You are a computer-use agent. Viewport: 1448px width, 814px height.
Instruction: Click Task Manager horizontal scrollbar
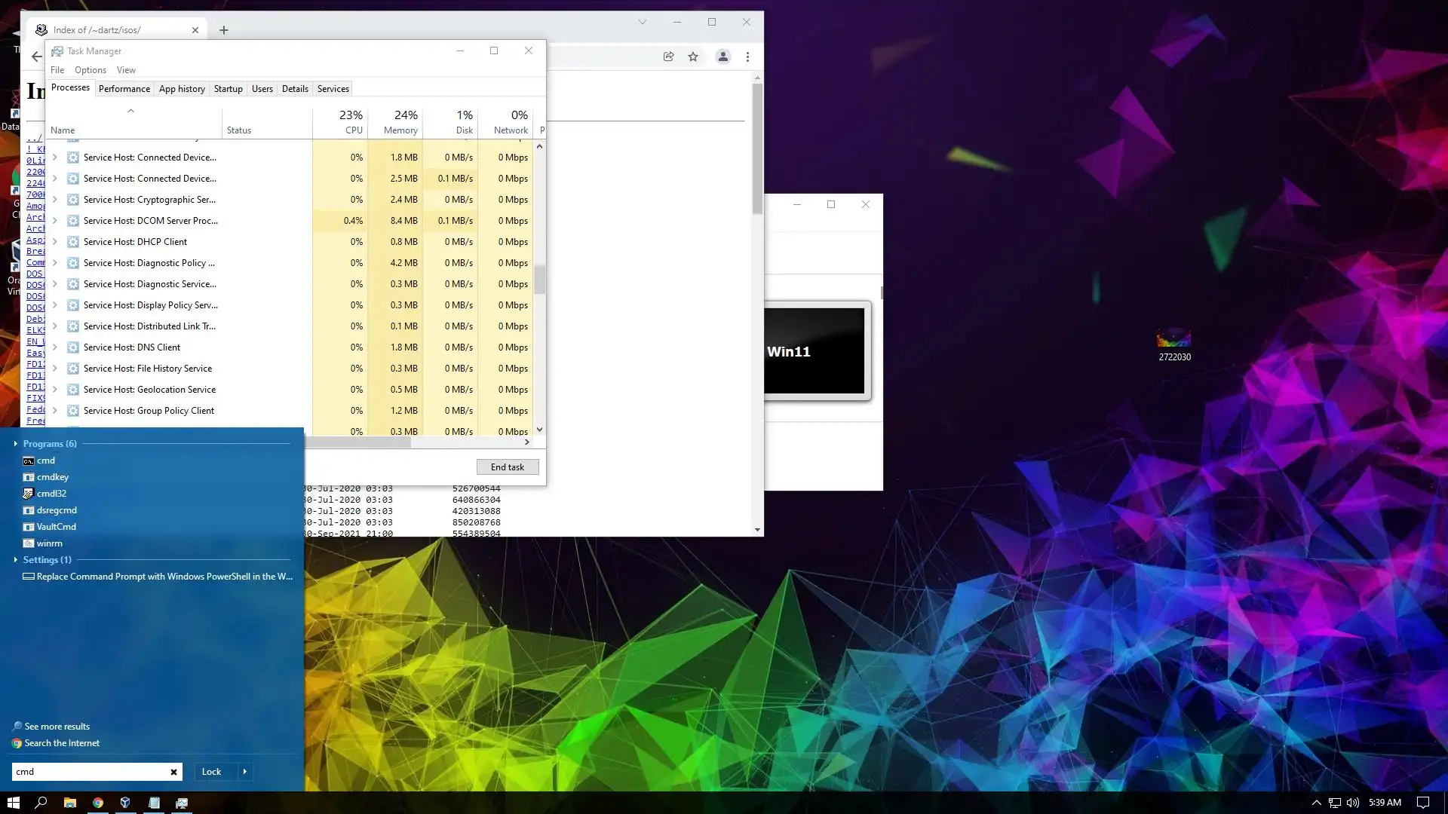[x=358, y=442]
